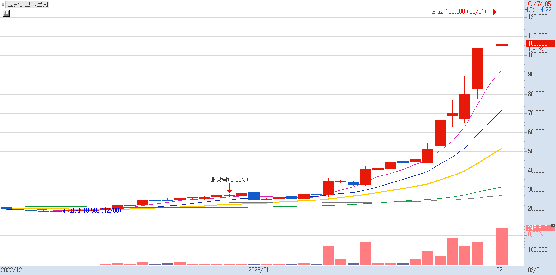The height and width of the screenshot is (275, 556).
Task: Click the 코난테크놀로지 stock name label
Action: [x=28, y=5]
